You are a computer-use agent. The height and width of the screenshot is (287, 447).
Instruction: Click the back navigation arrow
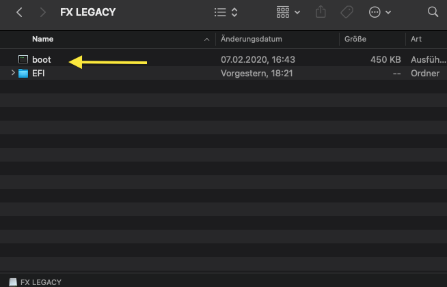tap(19, 12)
